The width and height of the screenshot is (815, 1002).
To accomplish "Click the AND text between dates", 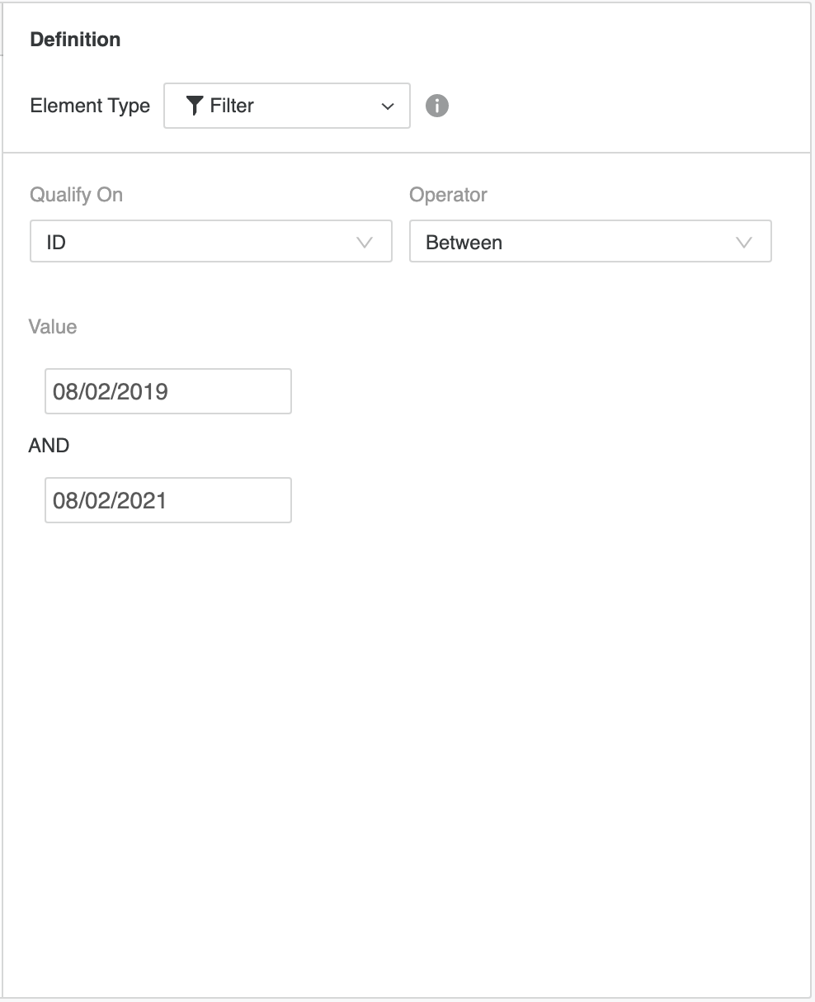I will pyautogui.click(x=49, y=446).
